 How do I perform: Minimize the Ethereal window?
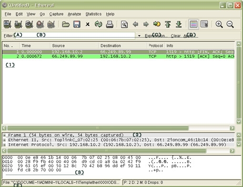[x=223, y=5]
